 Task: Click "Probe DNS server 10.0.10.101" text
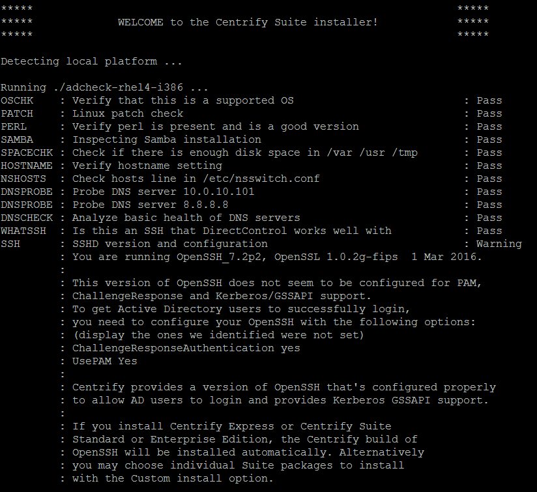(x=164, y=192)
